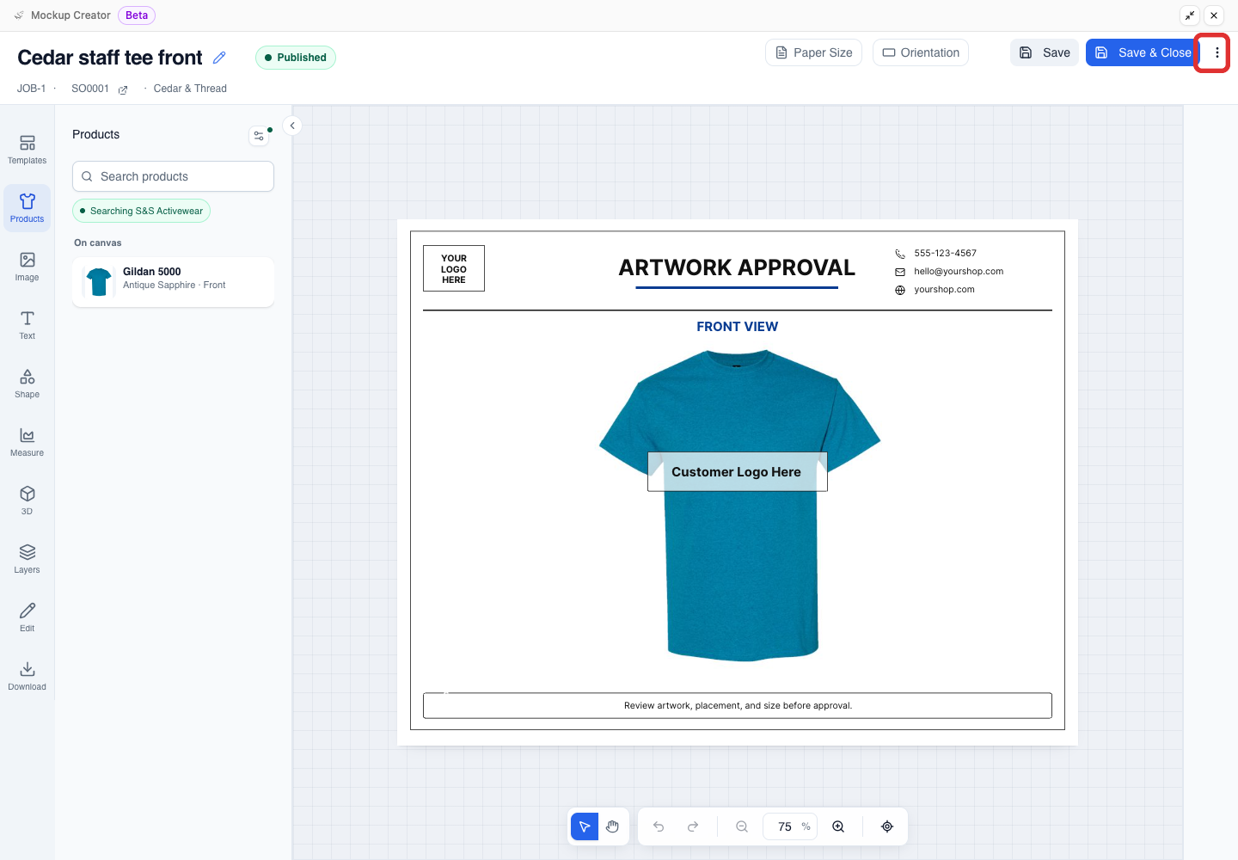Click the Save & Close button
The height and width of the screenshot is (860, 1238).
coord(1143,52)
